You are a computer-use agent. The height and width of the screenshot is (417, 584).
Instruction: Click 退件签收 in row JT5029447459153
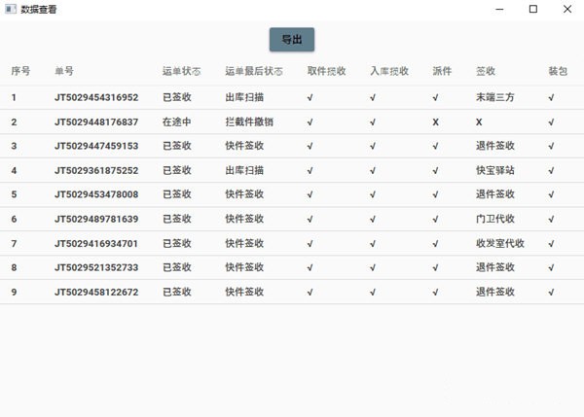point(495,146)
